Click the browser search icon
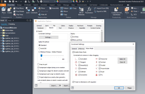This screenshot has height=94, width=145. point(27,21)
